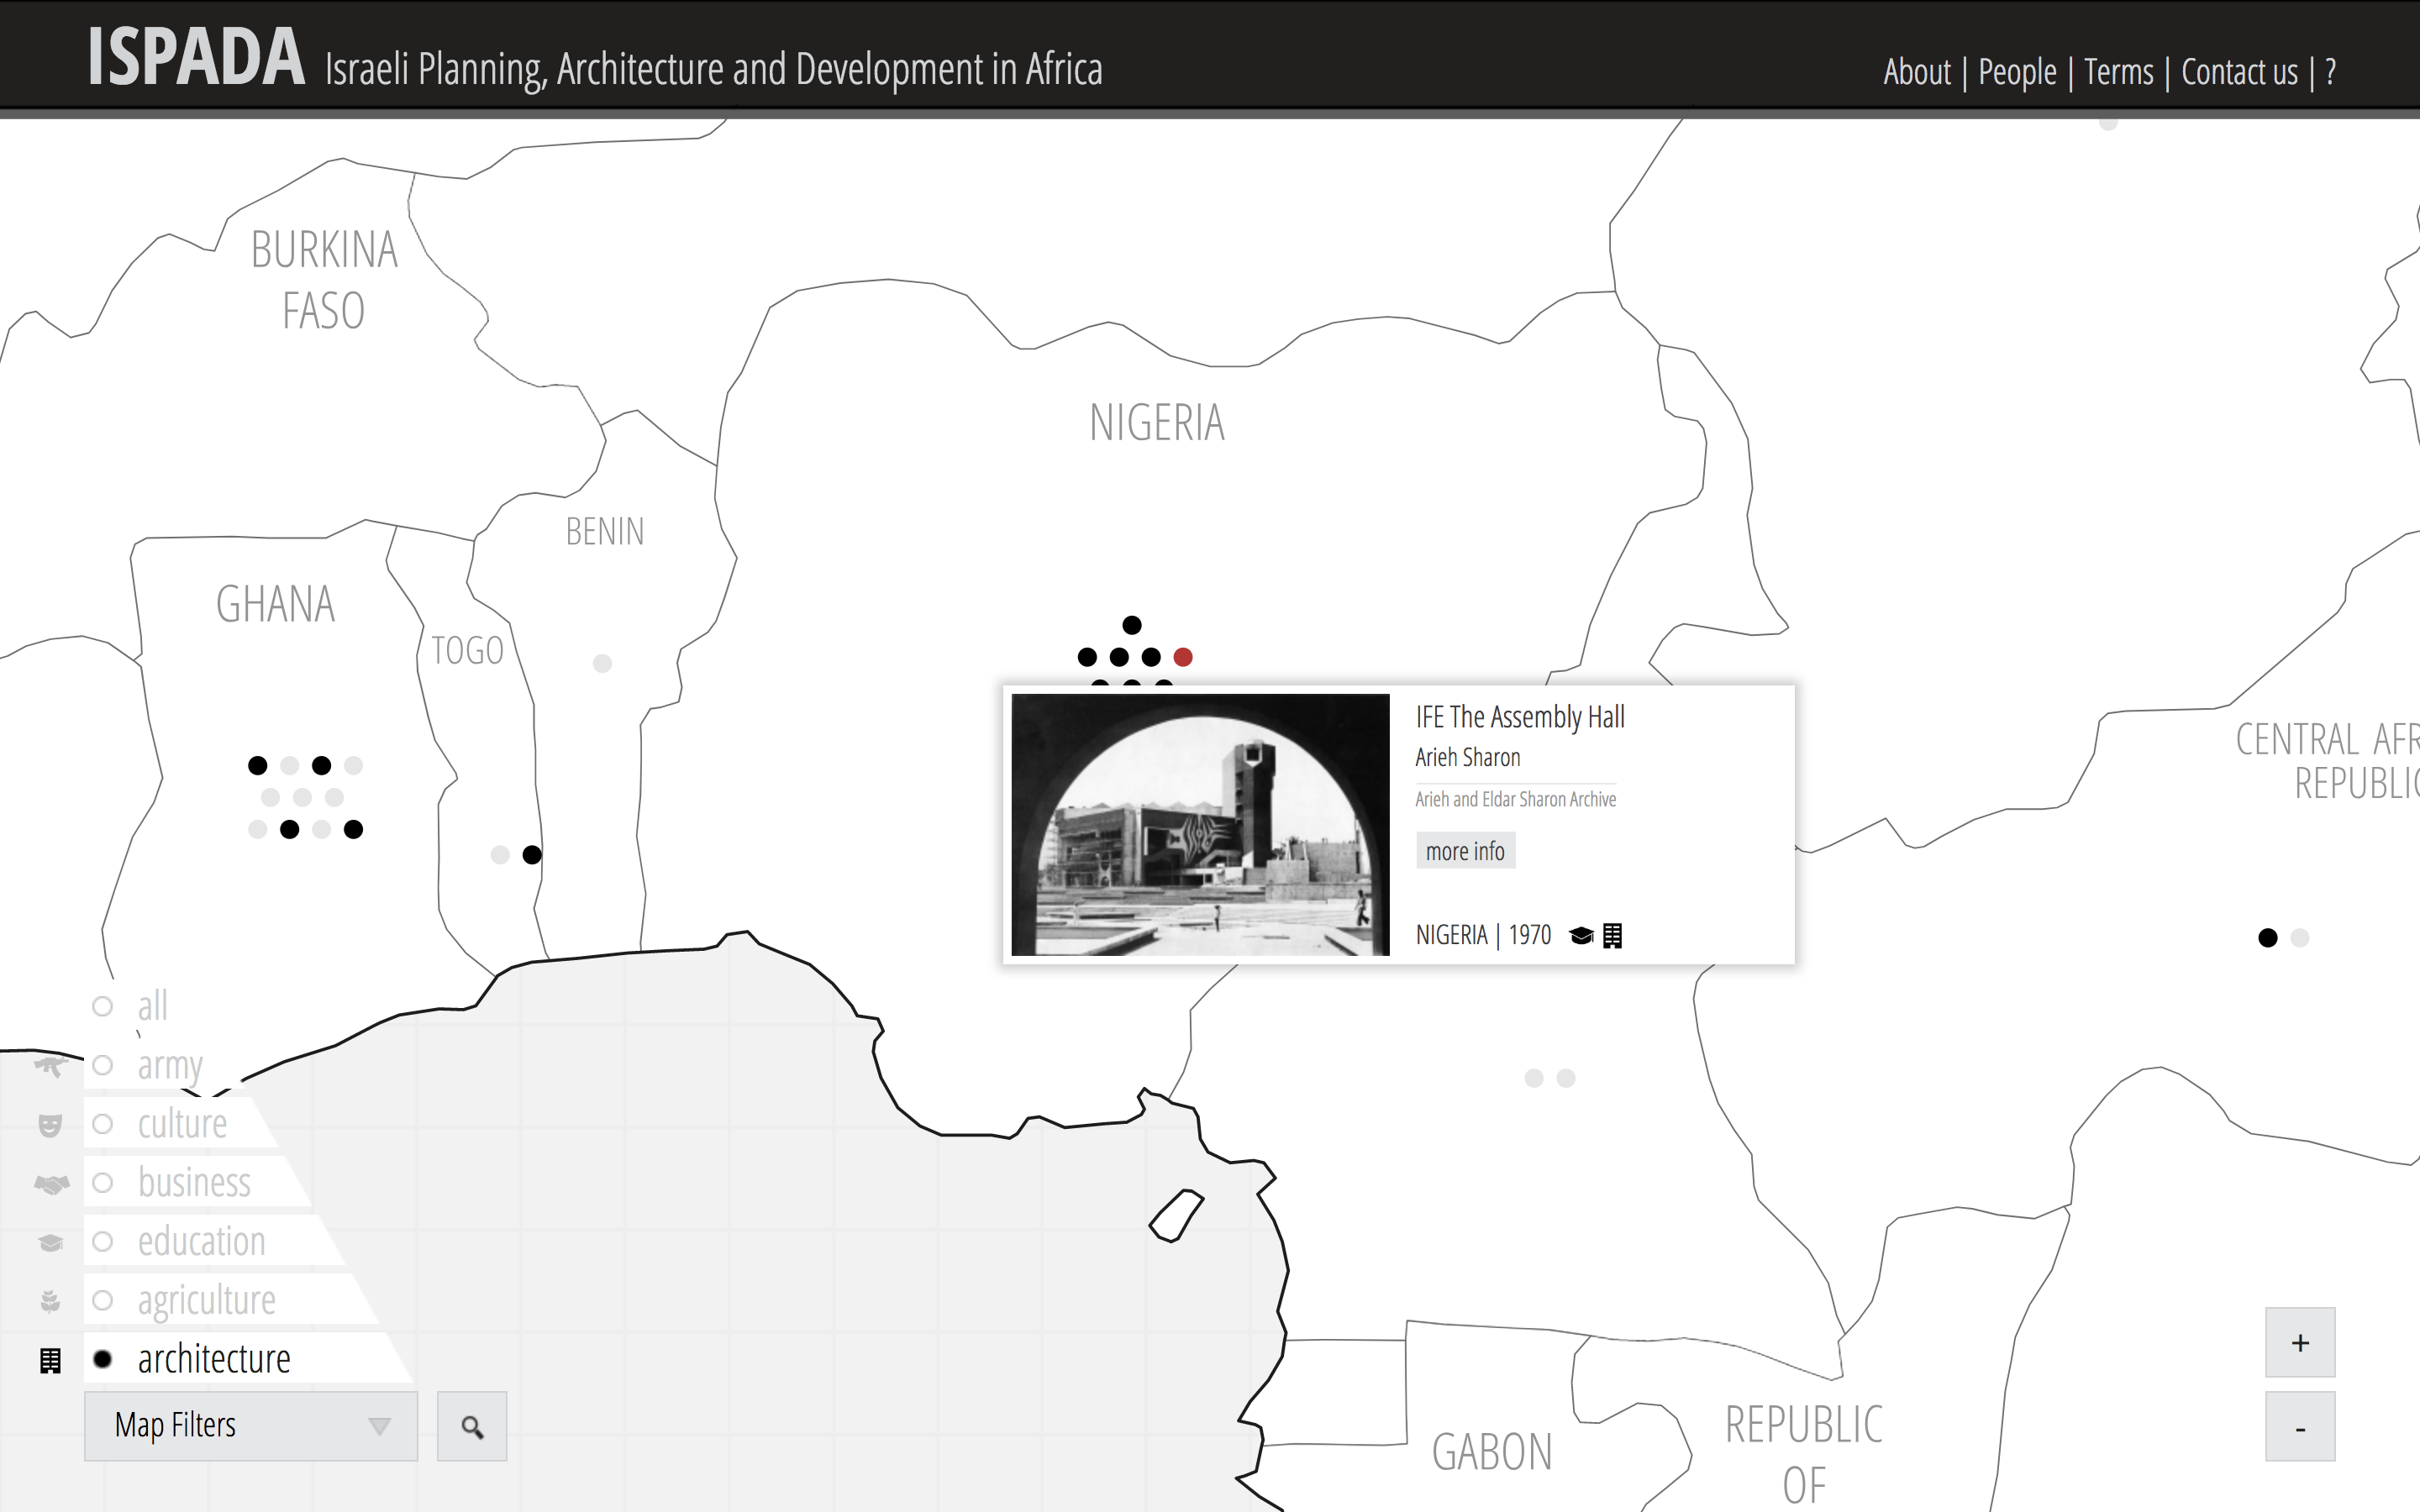This screenshot has width=2420, height=1512.
Task: Click the culture mask icon
Action: coord(50,1125)
